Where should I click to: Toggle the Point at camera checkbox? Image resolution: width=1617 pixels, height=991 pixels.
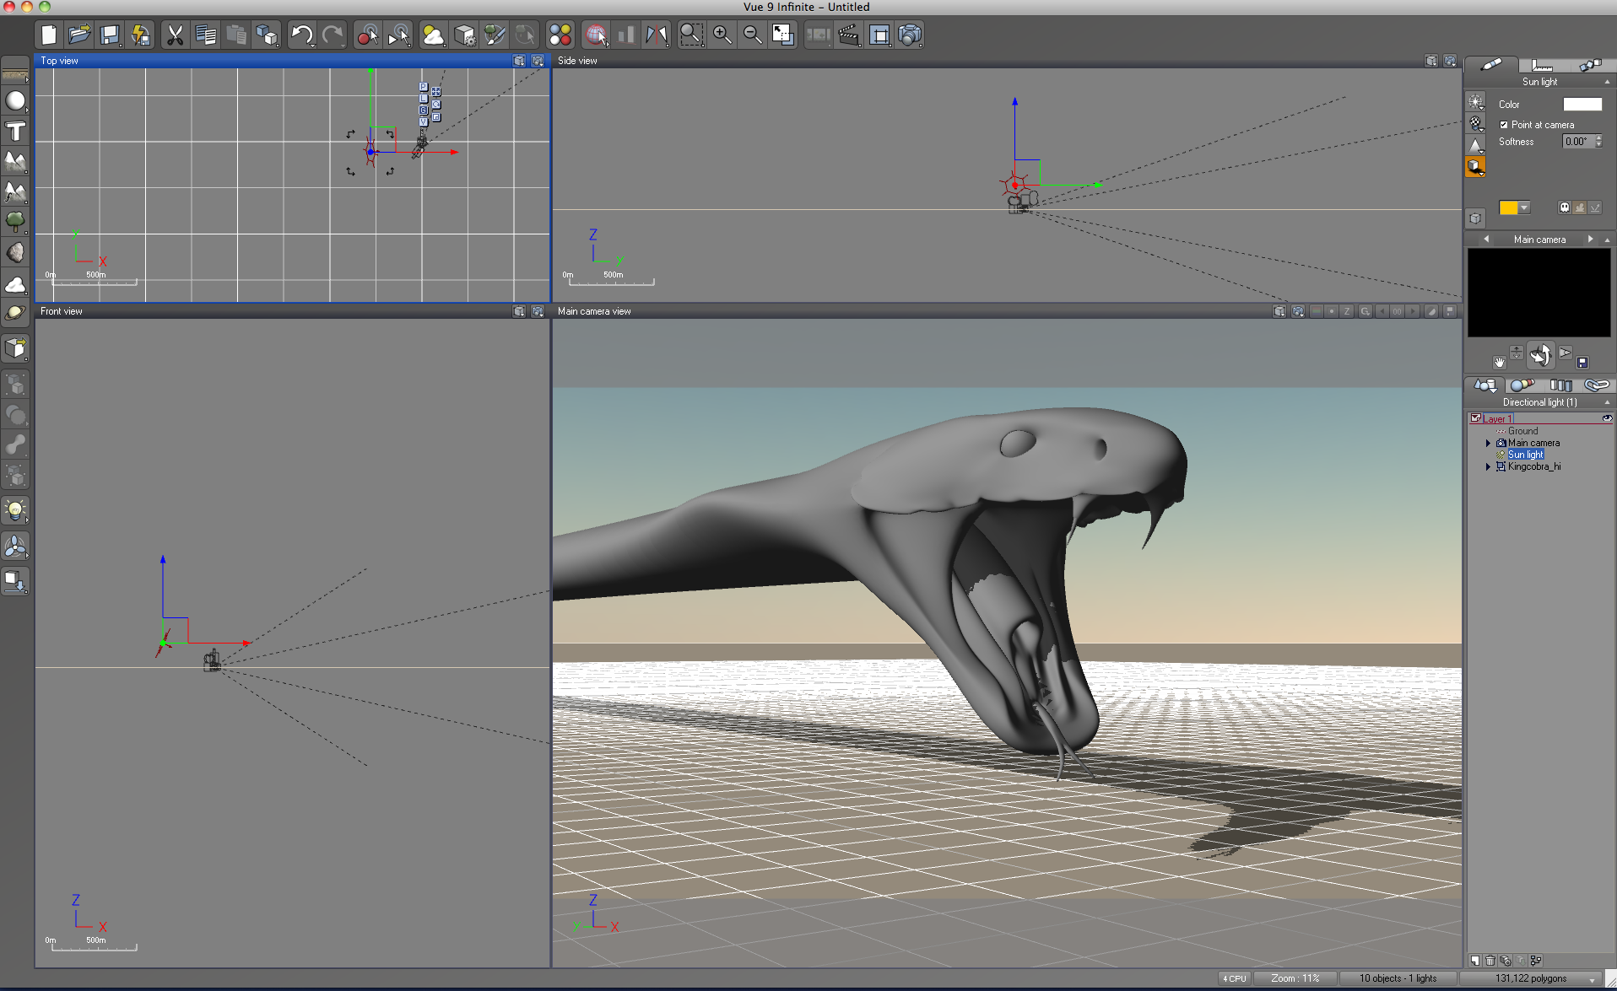(1504, 125)
